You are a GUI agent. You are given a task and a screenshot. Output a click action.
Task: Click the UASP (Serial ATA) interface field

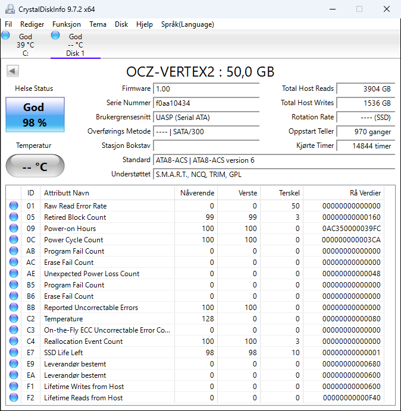[x=206, y=117]
